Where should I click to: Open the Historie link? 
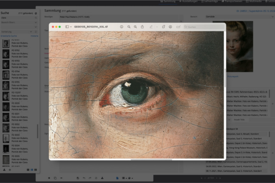tap(34, 35)
